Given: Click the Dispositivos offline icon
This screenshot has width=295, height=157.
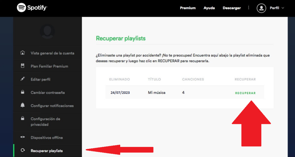Looking at the screenshot, I should click(x=22, y=138).
